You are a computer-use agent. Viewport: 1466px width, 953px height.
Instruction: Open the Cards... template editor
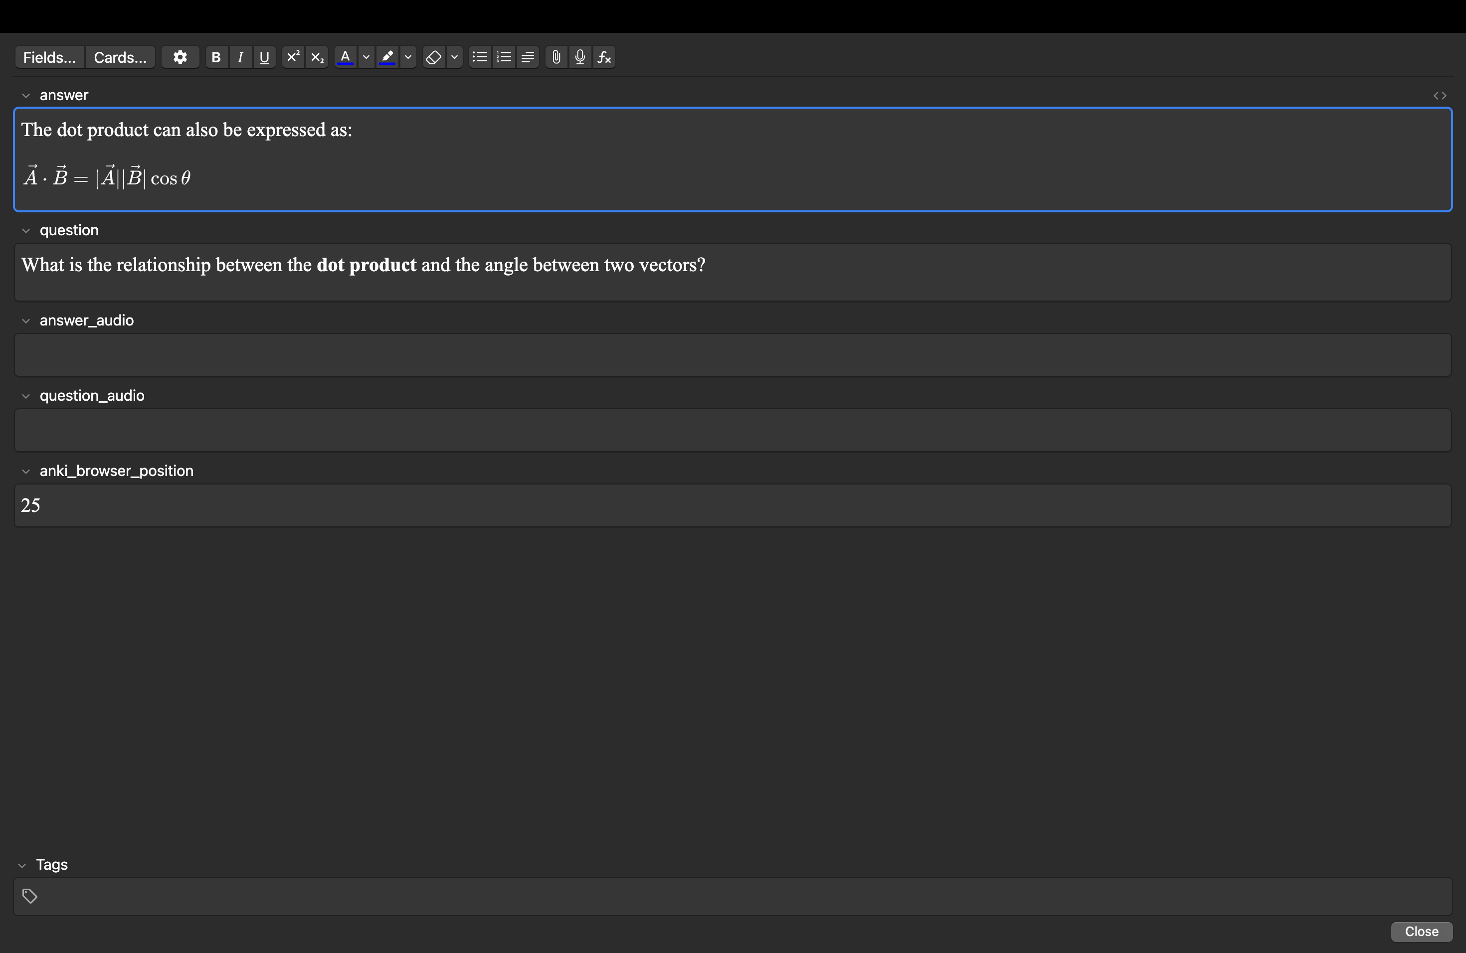coord(120,57)
